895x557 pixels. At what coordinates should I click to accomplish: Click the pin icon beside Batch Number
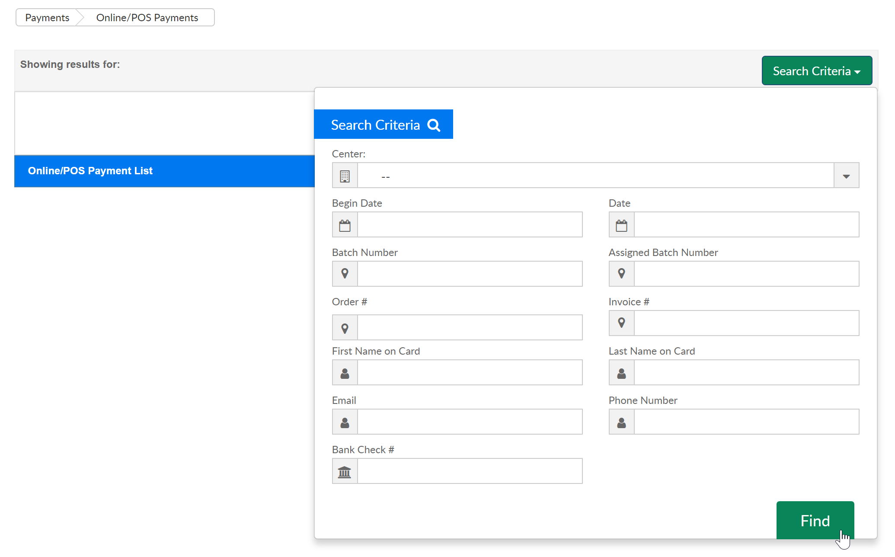click(x=345, y=274)
